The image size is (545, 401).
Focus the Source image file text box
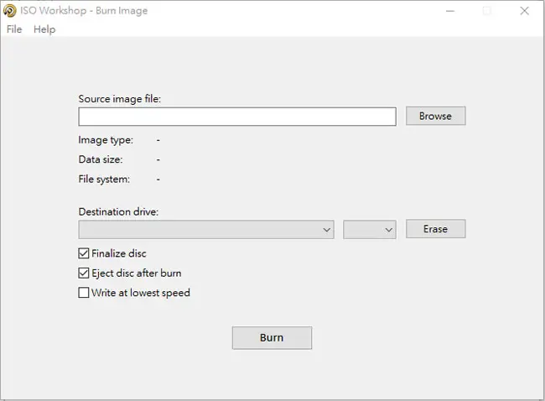[237, 117]
